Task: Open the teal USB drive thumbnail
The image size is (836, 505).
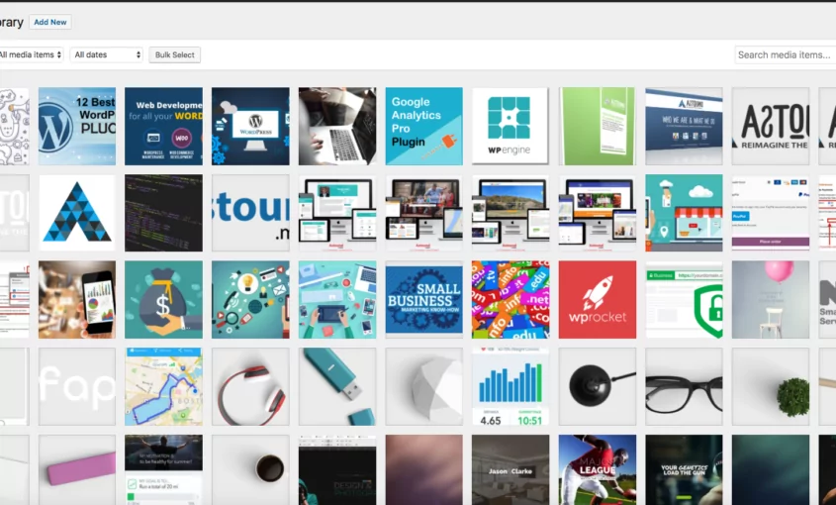Action: [337, 386]
